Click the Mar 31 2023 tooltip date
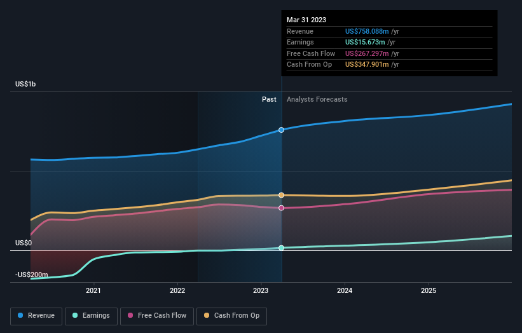Viewport: 522px width, 333px height. pos(306,20)
